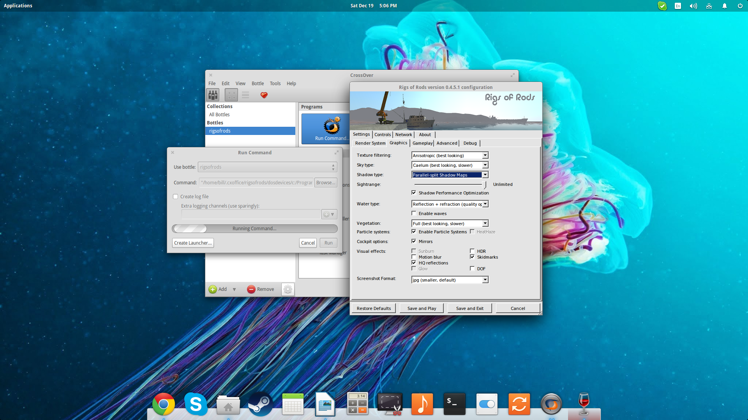The image size is (748, 420).
Task: Open the Music player dock icon
Action: point(422,404)
